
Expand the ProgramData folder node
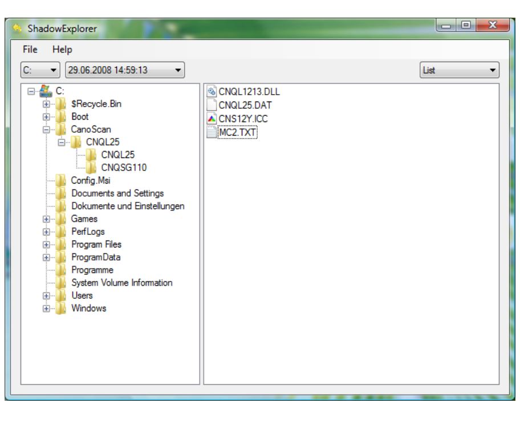coord(46,257)
